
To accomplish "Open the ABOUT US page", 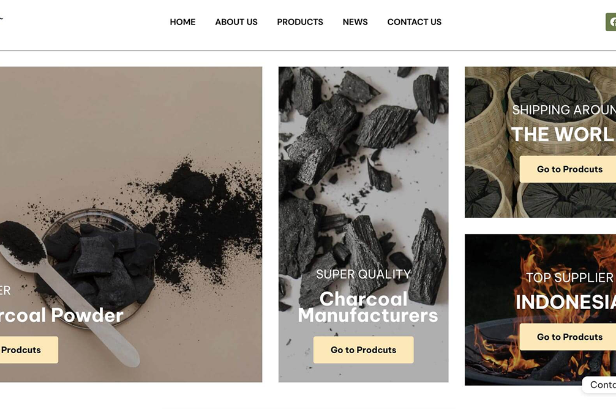I will coord(236,22).
